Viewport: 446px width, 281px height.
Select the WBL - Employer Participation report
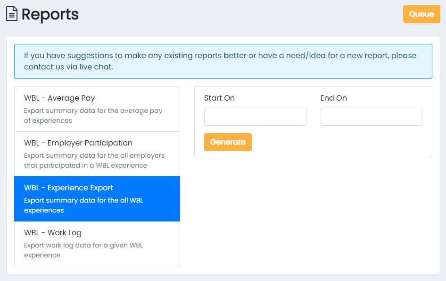click(78, 143)
